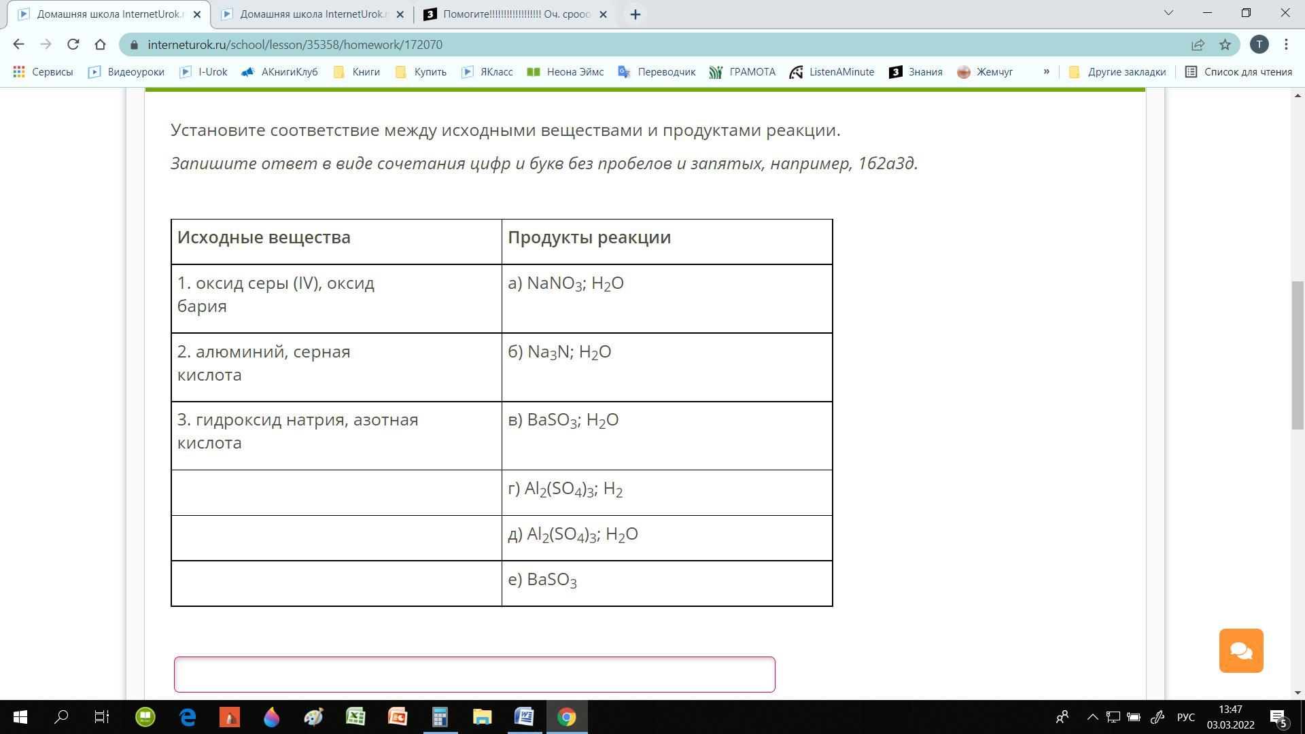Click the orange chat support icon
This screenshot has height=734, width=1305.
click(x=1240, y=650)
